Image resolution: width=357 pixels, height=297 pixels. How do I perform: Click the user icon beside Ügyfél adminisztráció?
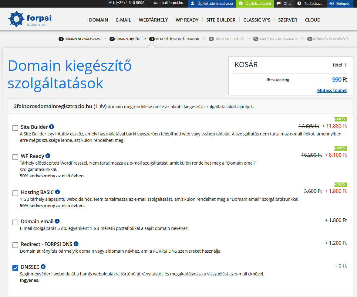click(193, 3)
